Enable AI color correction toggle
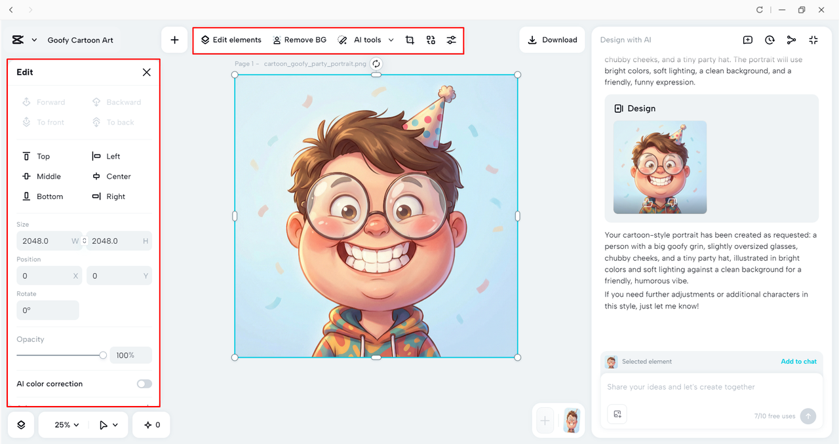Image resolution: width=839 pixels, height=444 pixels. tap(144, 384)
